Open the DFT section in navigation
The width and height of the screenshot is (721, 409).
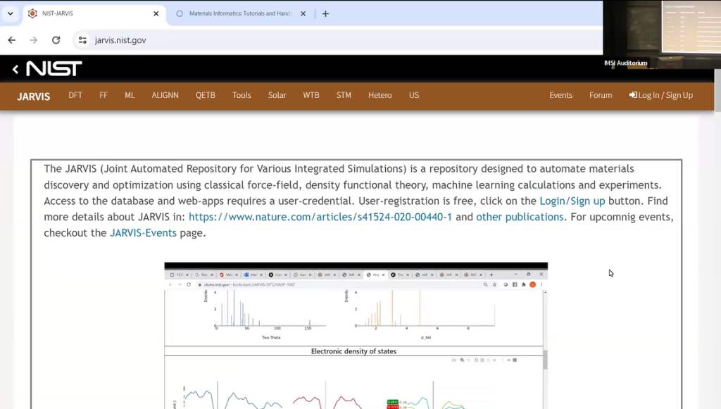[75, 95]
